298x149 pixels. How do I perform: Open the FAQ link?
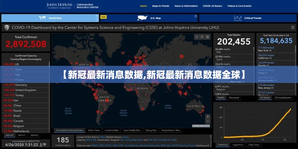click(x=174, y=140)
